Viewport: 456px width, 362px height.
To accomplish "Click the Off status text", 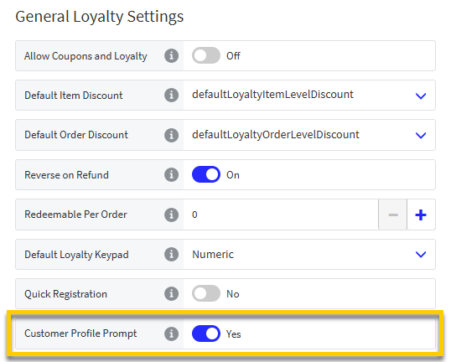I will coord(233,56).
